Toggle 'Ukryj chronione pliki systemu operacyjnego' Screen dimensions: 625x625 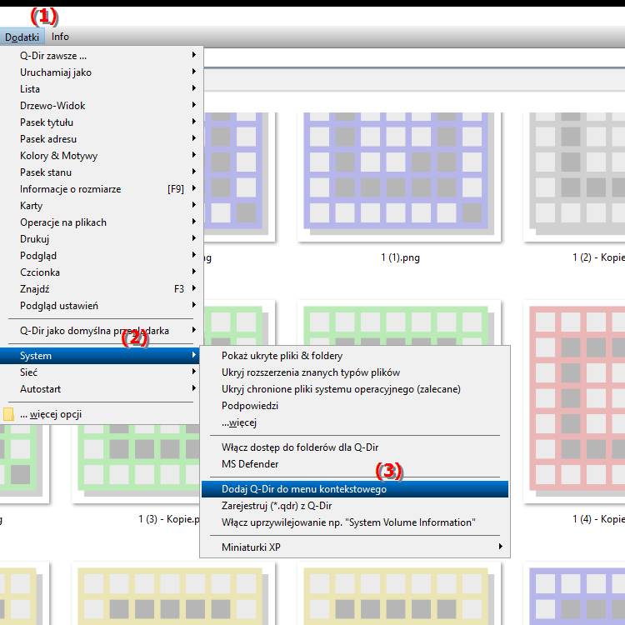355,389
